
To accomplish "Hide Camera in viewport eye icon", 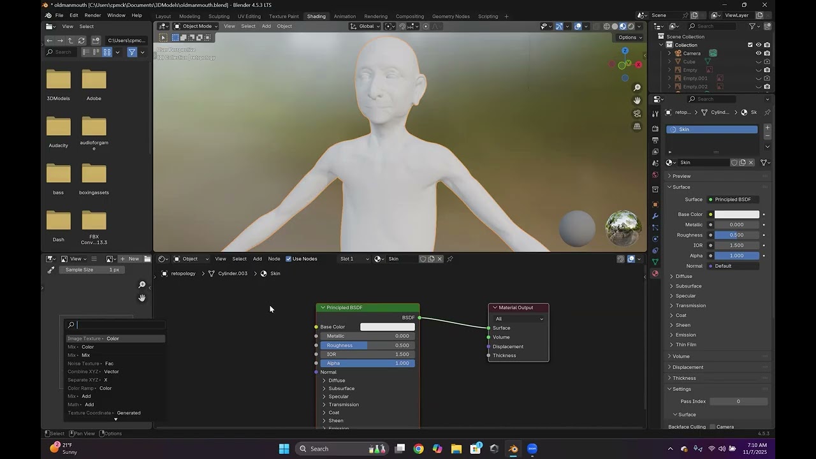I will click(x=759, y=54).
